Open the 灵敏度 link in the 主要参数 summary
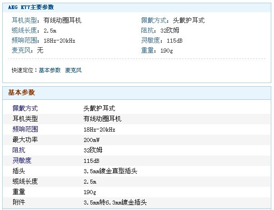 tap(150, 40)
